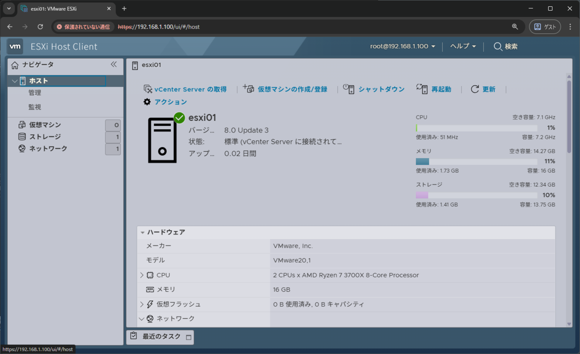Click vCenter Server の取得 link
This screenshot has width=580, height=354.
coord(190,89)
